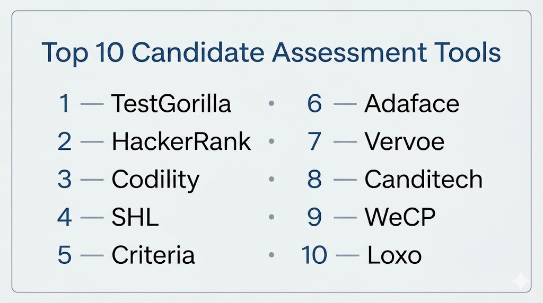This screenshot has width=543, height=303.
Task: Open Adaface from the list
Action: coord(411,103)
